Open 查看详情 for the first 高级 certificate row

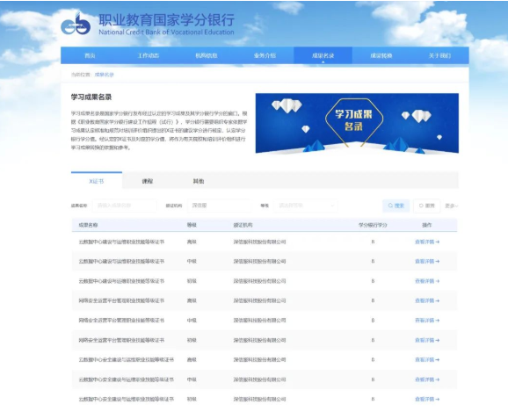point(427,242)
